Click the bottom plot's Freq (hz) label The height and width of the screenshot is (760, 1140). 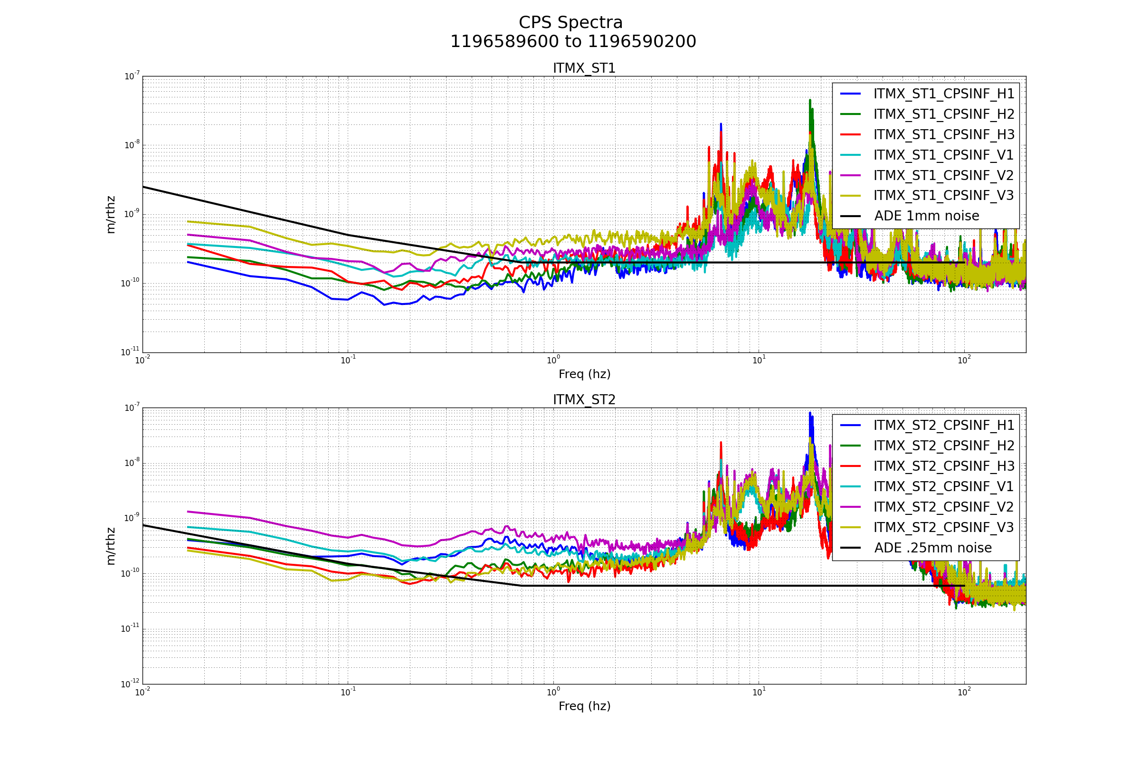[x=584, y=706]
